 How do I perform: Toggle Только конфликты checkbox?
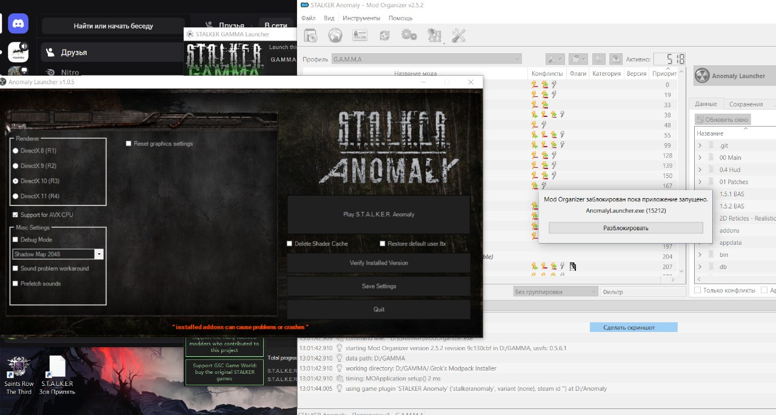tap(698, 291)
